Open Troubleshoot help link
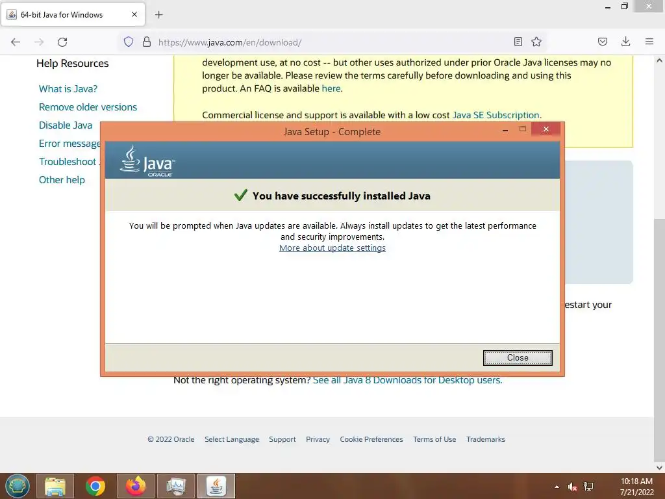This screenshot has height=499, width=665. 68,162
